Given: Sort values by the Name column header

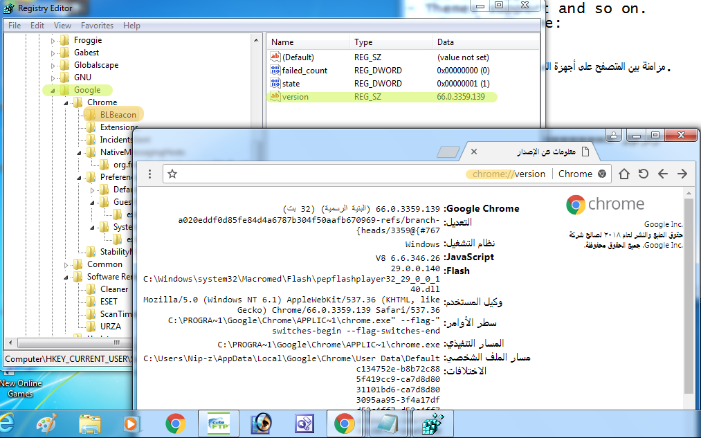Looking at the screenshot, I should [309, 42].
